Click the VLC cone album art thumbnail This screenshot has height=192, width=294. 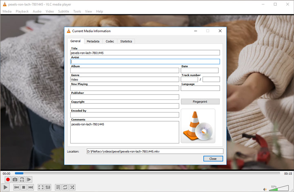pyautogui.click(x=198, y=126)
